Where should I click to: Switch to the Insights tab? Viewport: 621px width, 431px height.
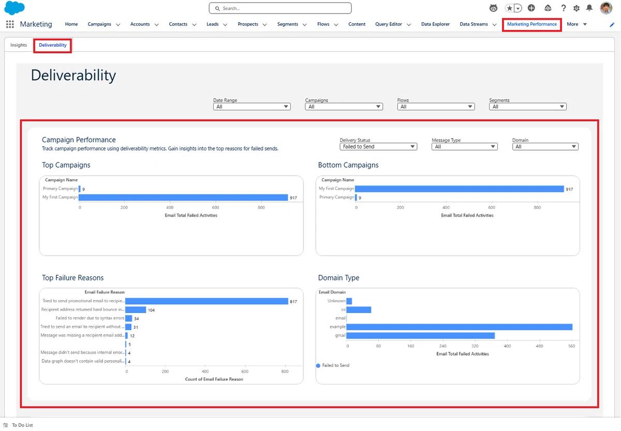(19, 45)
